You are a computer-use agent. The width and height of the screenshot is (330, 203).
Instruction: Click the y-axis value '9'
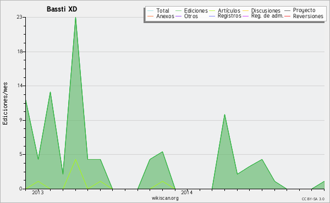(21, 120)
